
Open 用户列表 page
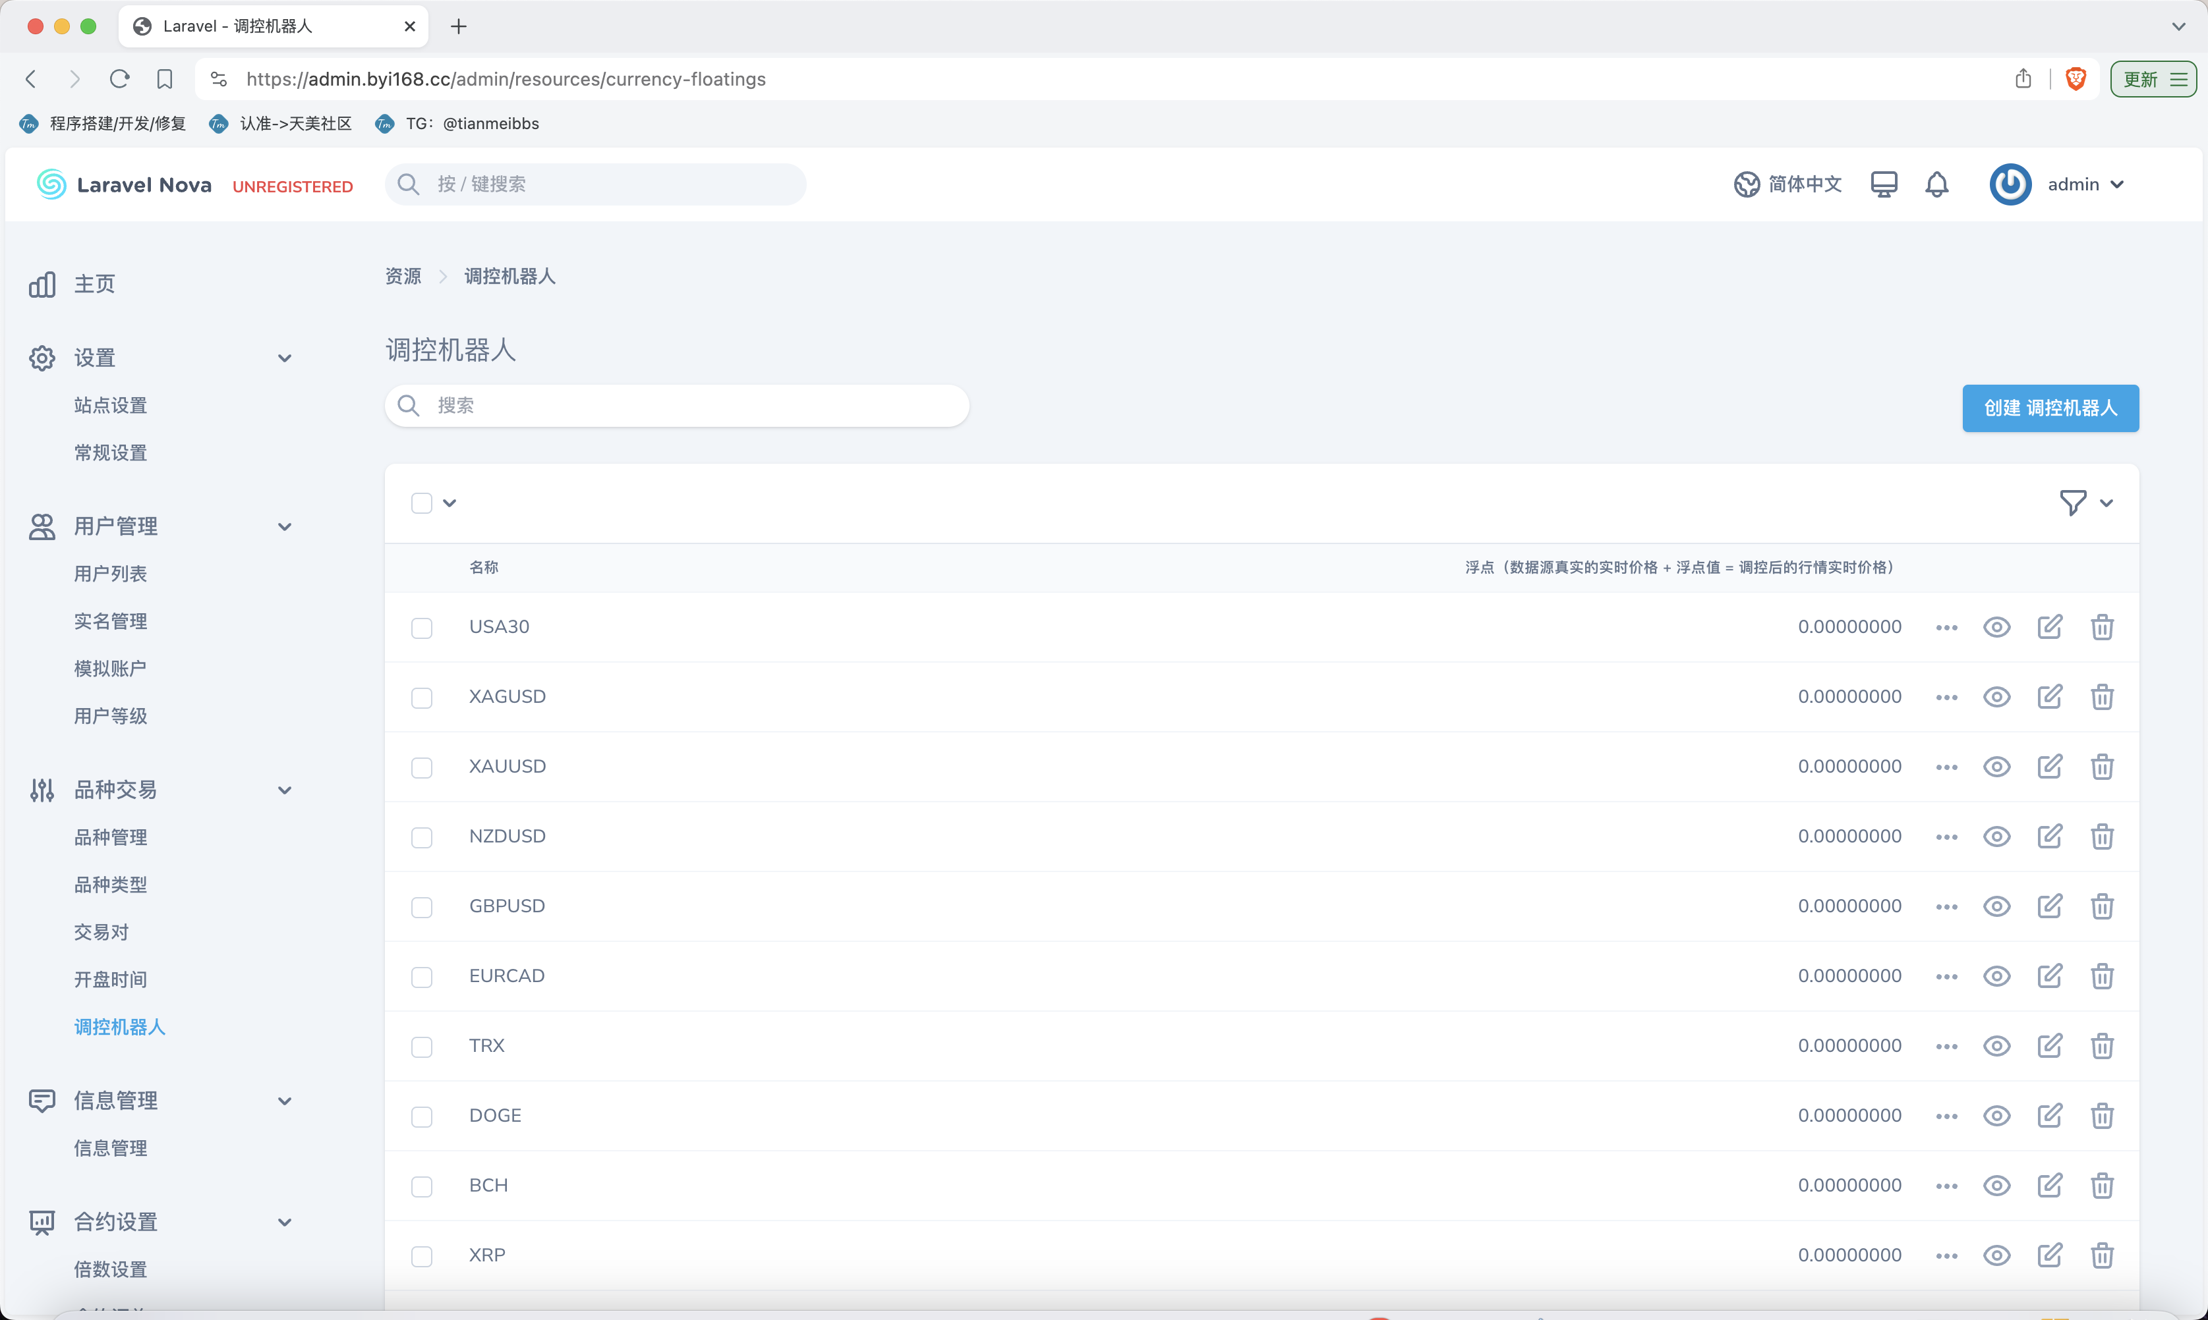tap(110, 574)
